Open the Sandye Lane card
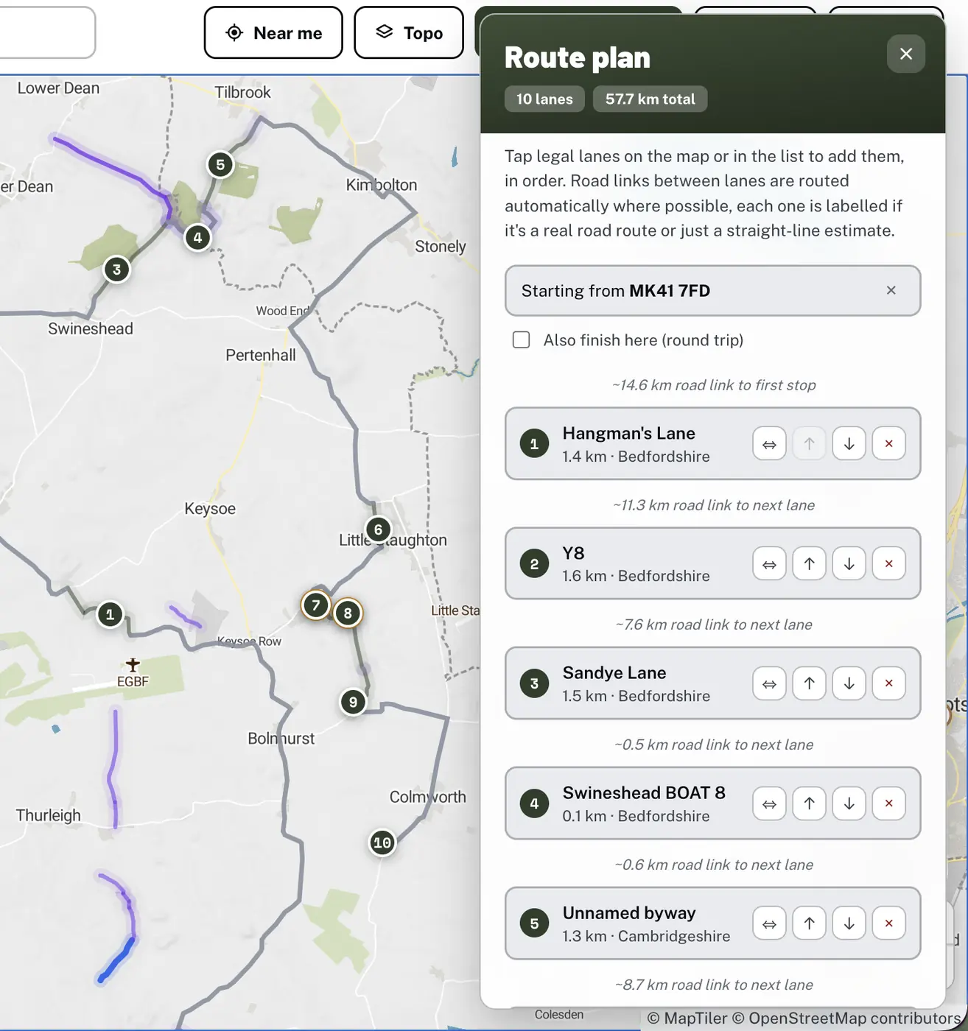Viewport: 968px width, 1031px height. pos(712,684)
